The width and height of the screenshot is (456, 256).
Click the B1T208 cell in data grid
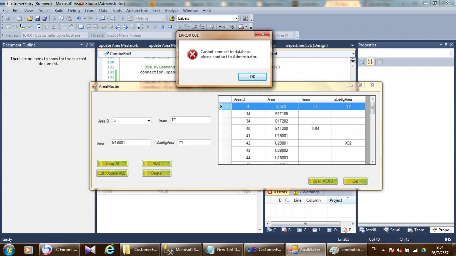281,128
